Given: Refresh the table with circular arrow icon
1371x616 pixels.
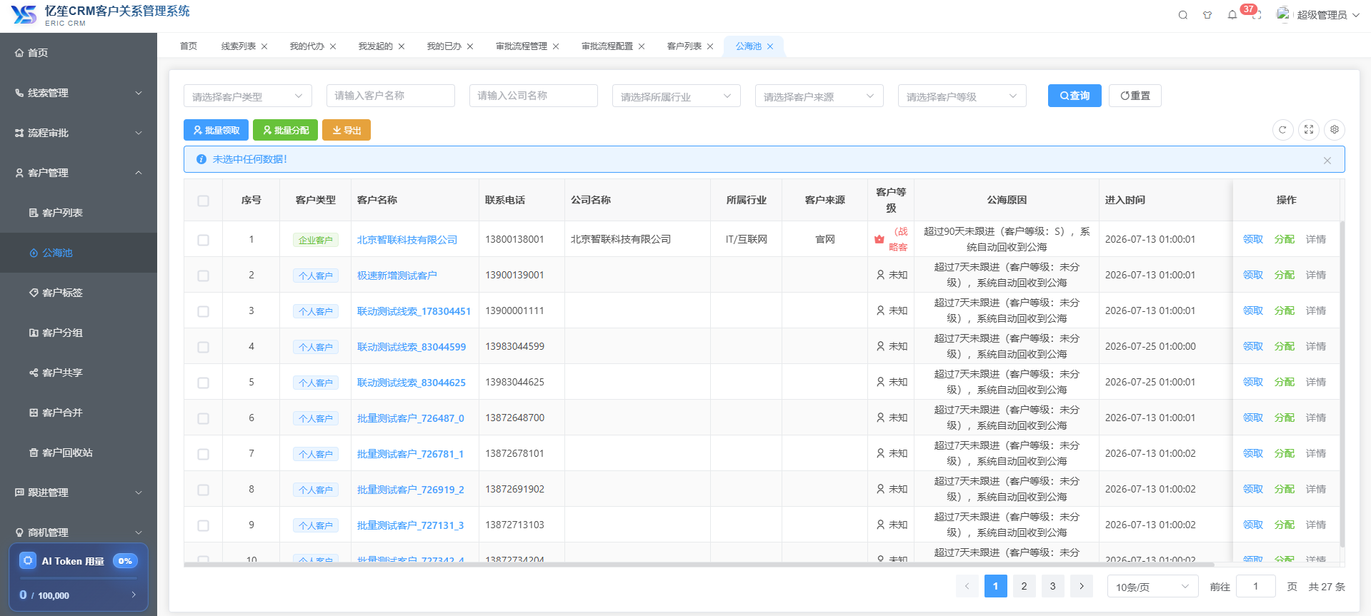Looking at the screenshot, I should [1282, 130].
